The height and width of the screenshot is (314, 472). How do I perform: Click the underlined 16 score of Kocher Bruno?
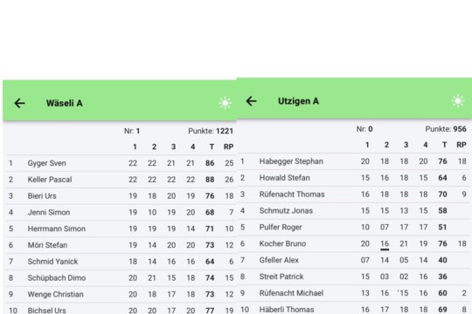(385, 244)
